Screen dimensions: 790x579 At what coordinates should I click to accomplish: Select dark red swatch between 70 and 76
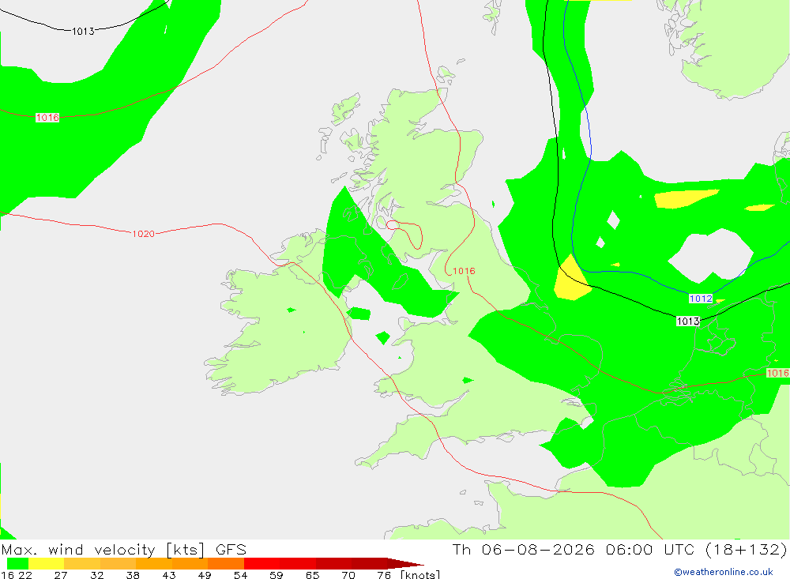pyautogui.click(x=370, y=563)
